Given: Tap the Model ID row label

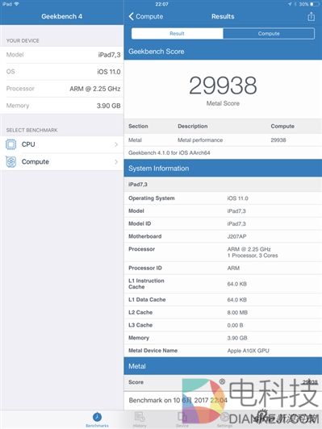Looking at the screenshot, I should click(140, 223).
